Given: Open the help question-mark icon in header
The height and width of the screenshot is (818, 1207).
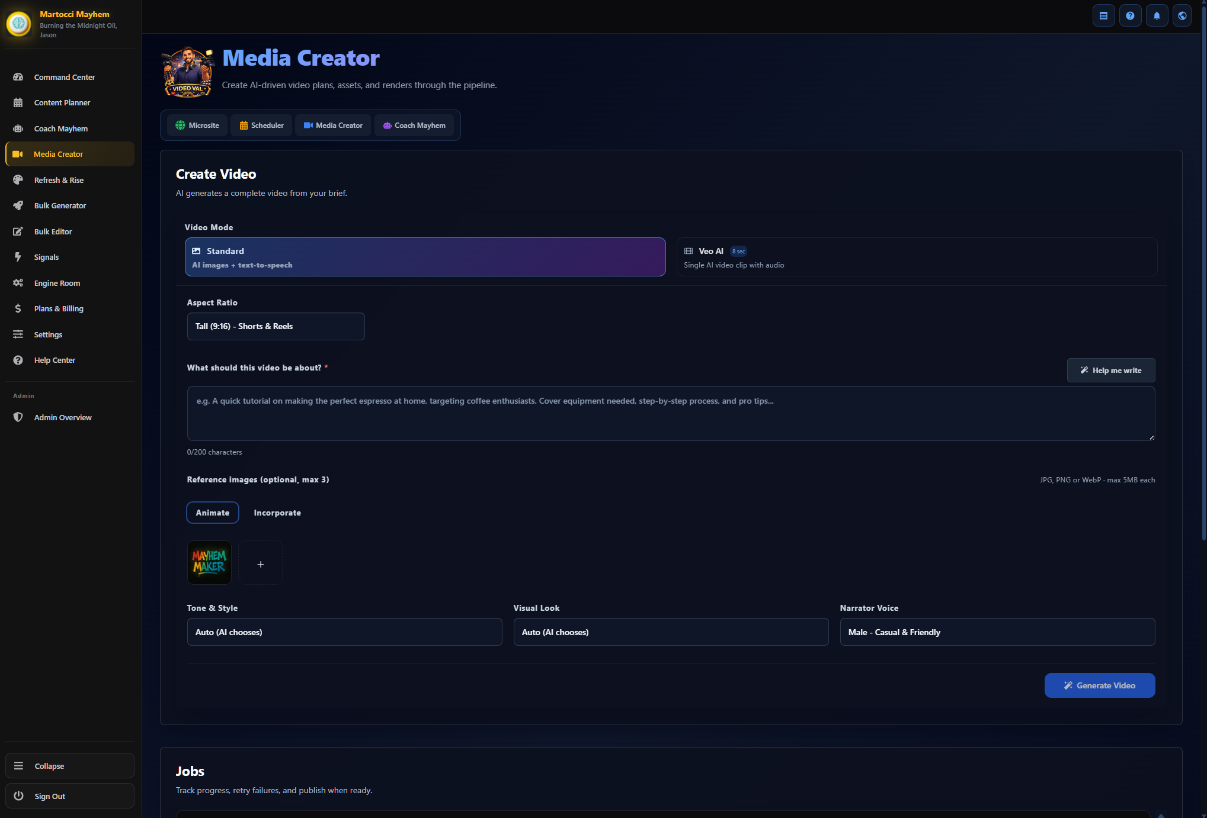Looking at the screenshot, I should (1130, 16).
